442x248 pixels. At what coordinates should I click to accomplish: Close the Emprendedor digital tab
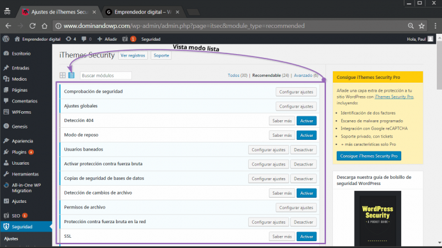177,12
